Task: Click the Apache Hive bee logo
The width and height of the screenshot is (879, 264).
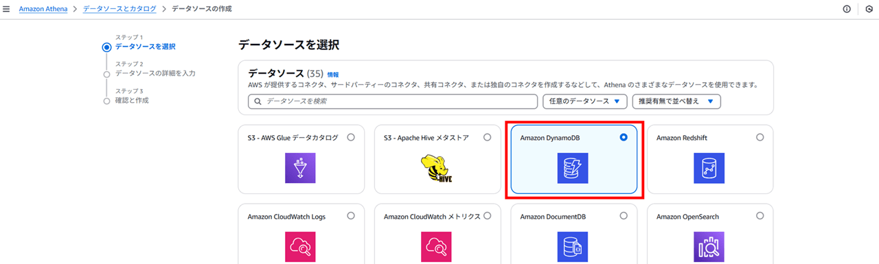Action: tap(436, 168)
